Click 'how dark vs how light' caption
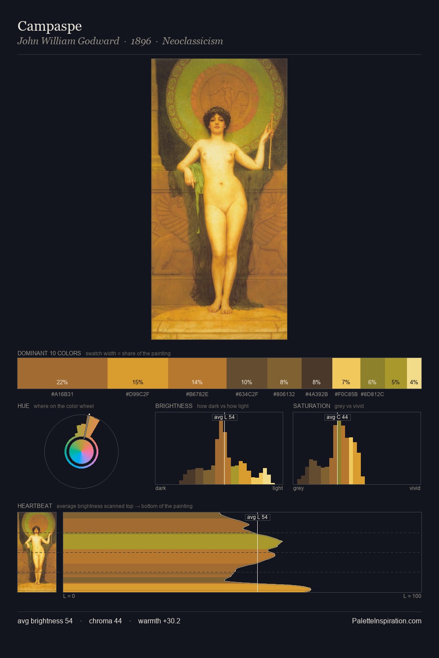The height and width of the screenshot is (658, 439). click(223, 406)
